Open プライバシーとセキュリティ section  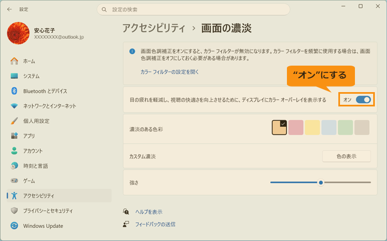coord(59,211)
